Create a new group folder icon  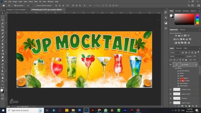click(189, 106)
